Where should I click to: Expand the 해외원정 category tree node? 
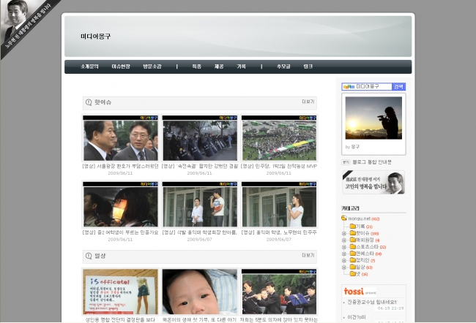click(x=344, y=240)
